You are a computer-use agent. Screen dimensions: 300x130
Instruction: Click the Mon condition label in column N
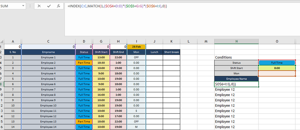point(236,73)
